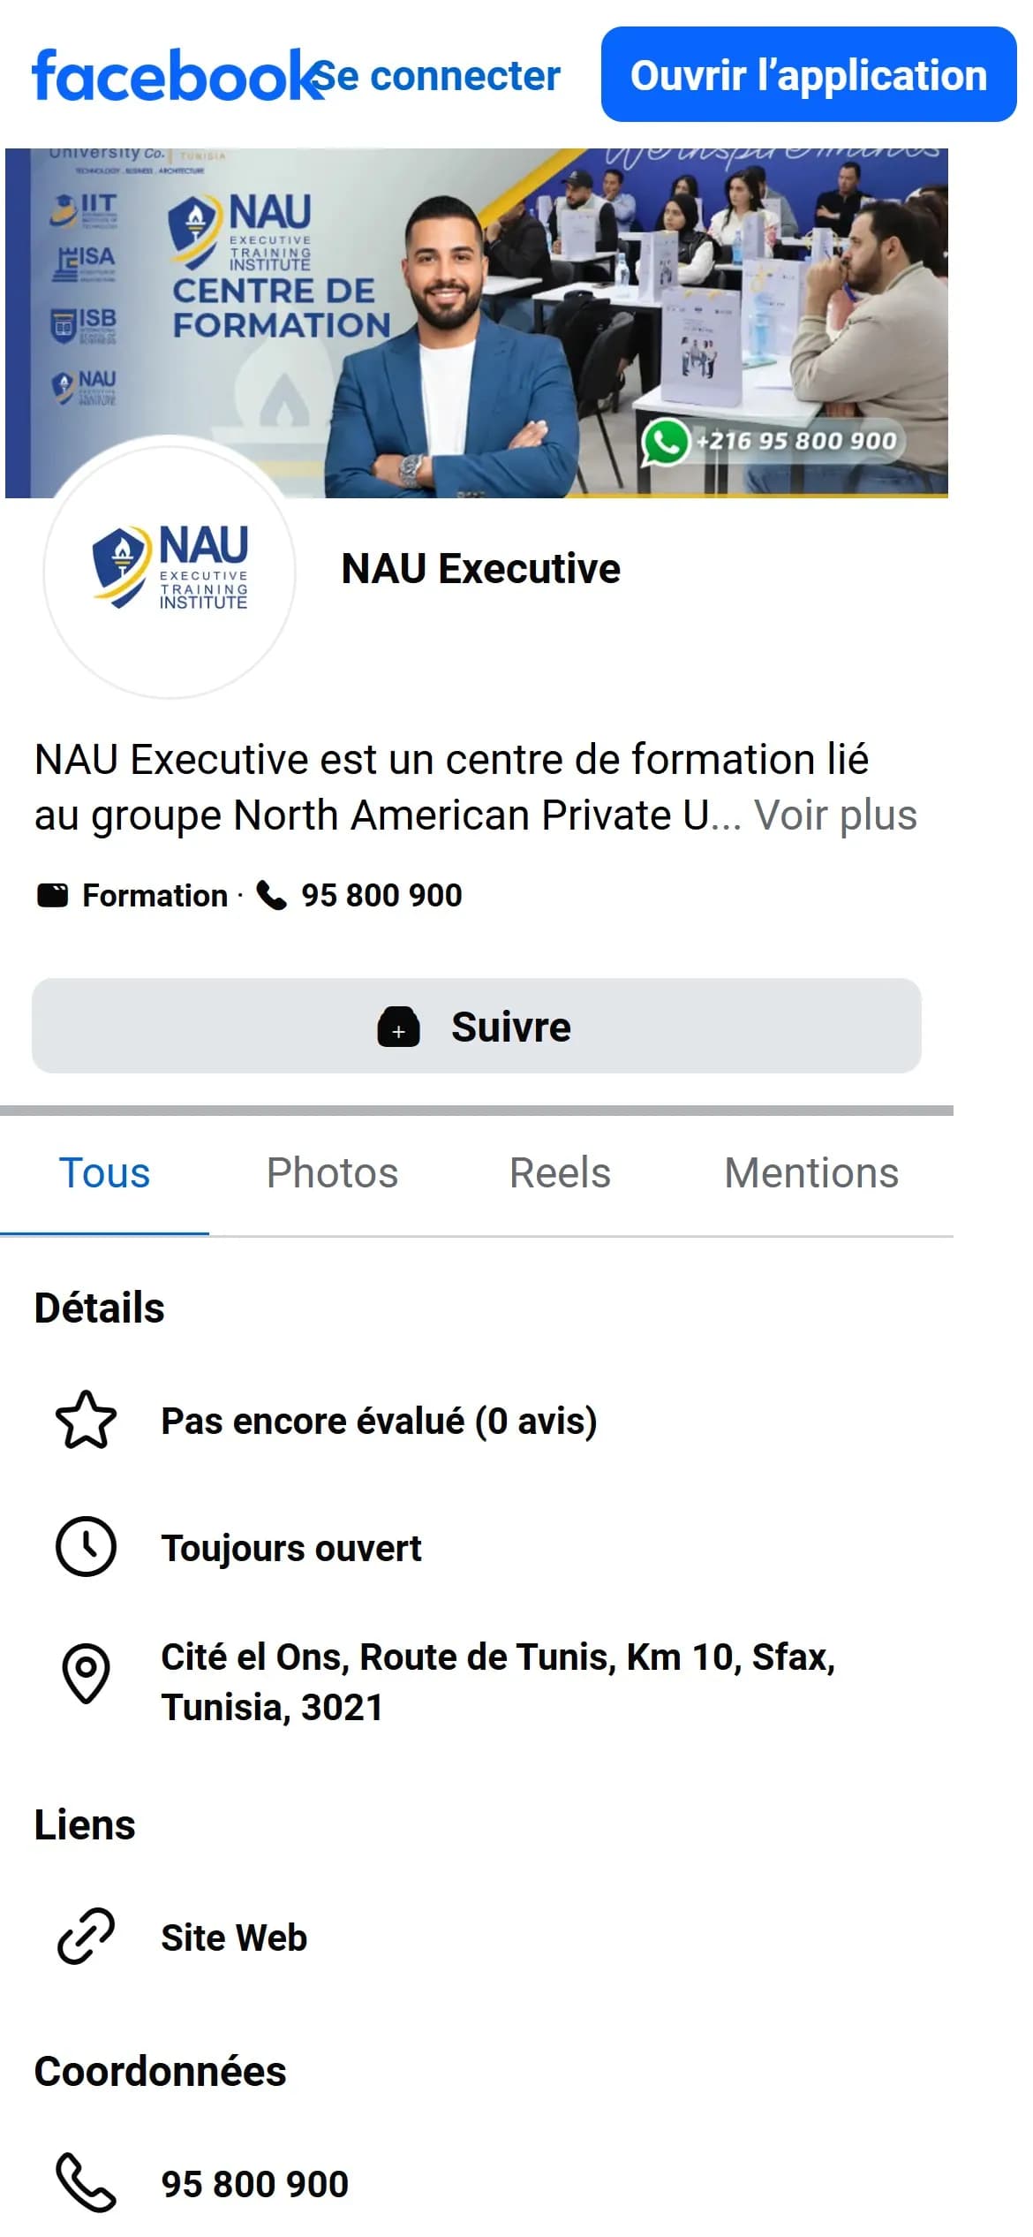Click the WhatsApp icon on cover photo
This screenshot has width=1033, height=2237.
click(x=665, y=441)
